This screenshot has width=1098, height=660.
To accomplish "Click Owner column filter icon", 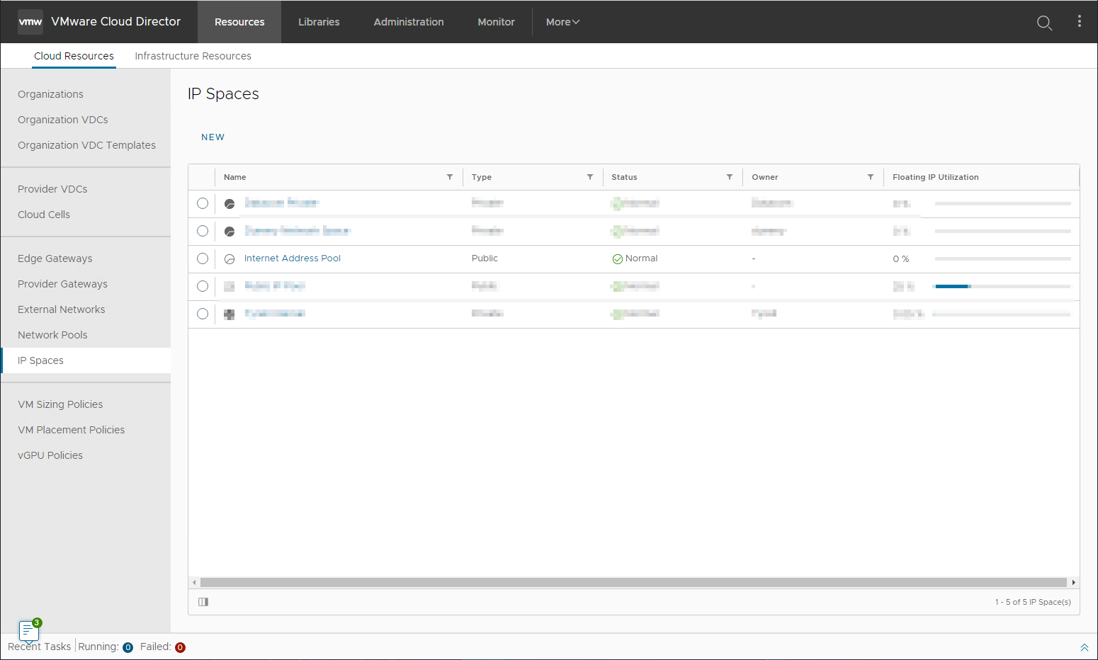I will 871,177.
